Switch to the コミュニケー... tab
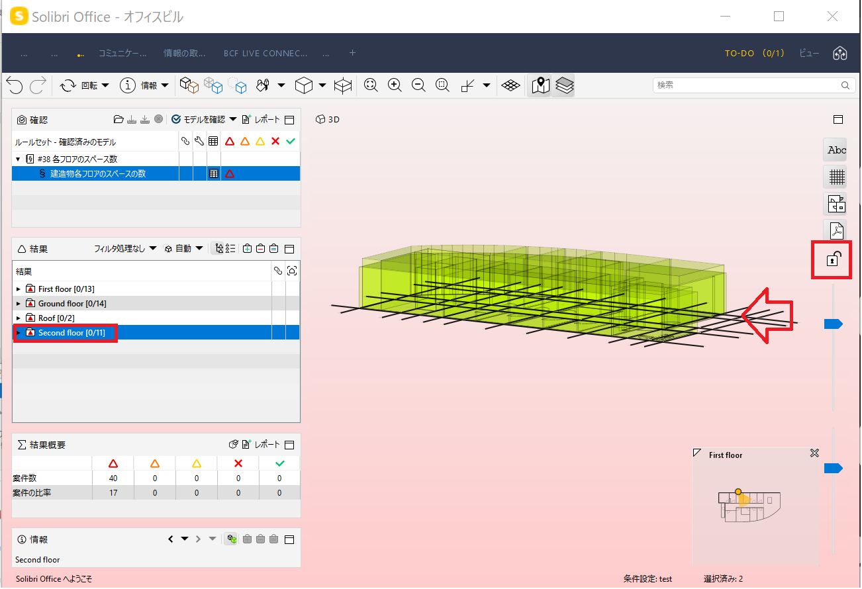This screenshot has width=862, height=589. (x=122, y=53)
